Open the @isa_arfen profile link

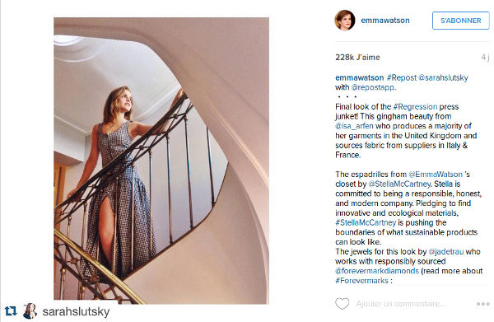point(354,126)
